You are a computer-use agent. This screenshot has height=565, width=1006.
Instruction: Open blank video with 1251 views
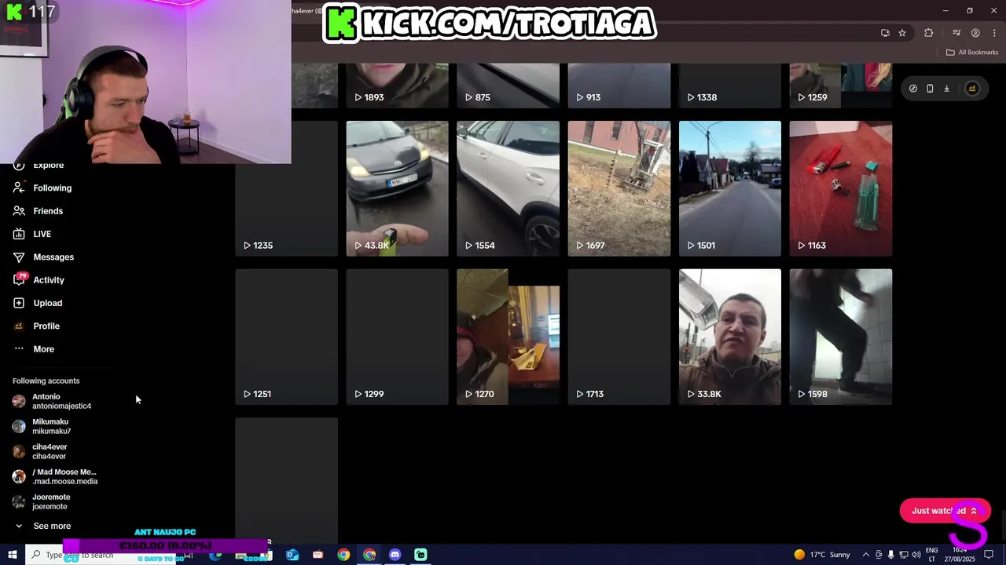point(286,337)
